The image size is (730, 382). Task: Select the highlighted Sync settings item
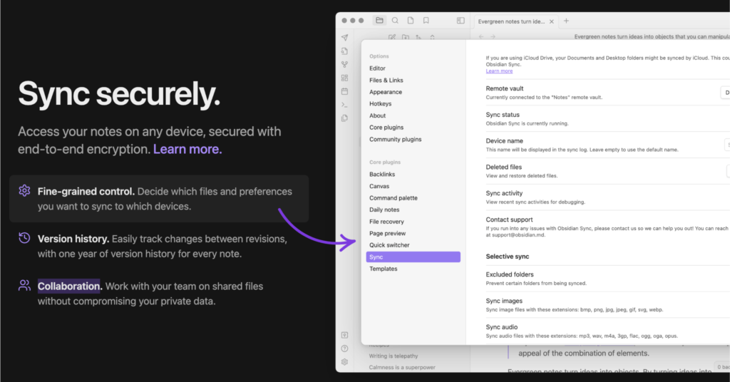(413, 257)
